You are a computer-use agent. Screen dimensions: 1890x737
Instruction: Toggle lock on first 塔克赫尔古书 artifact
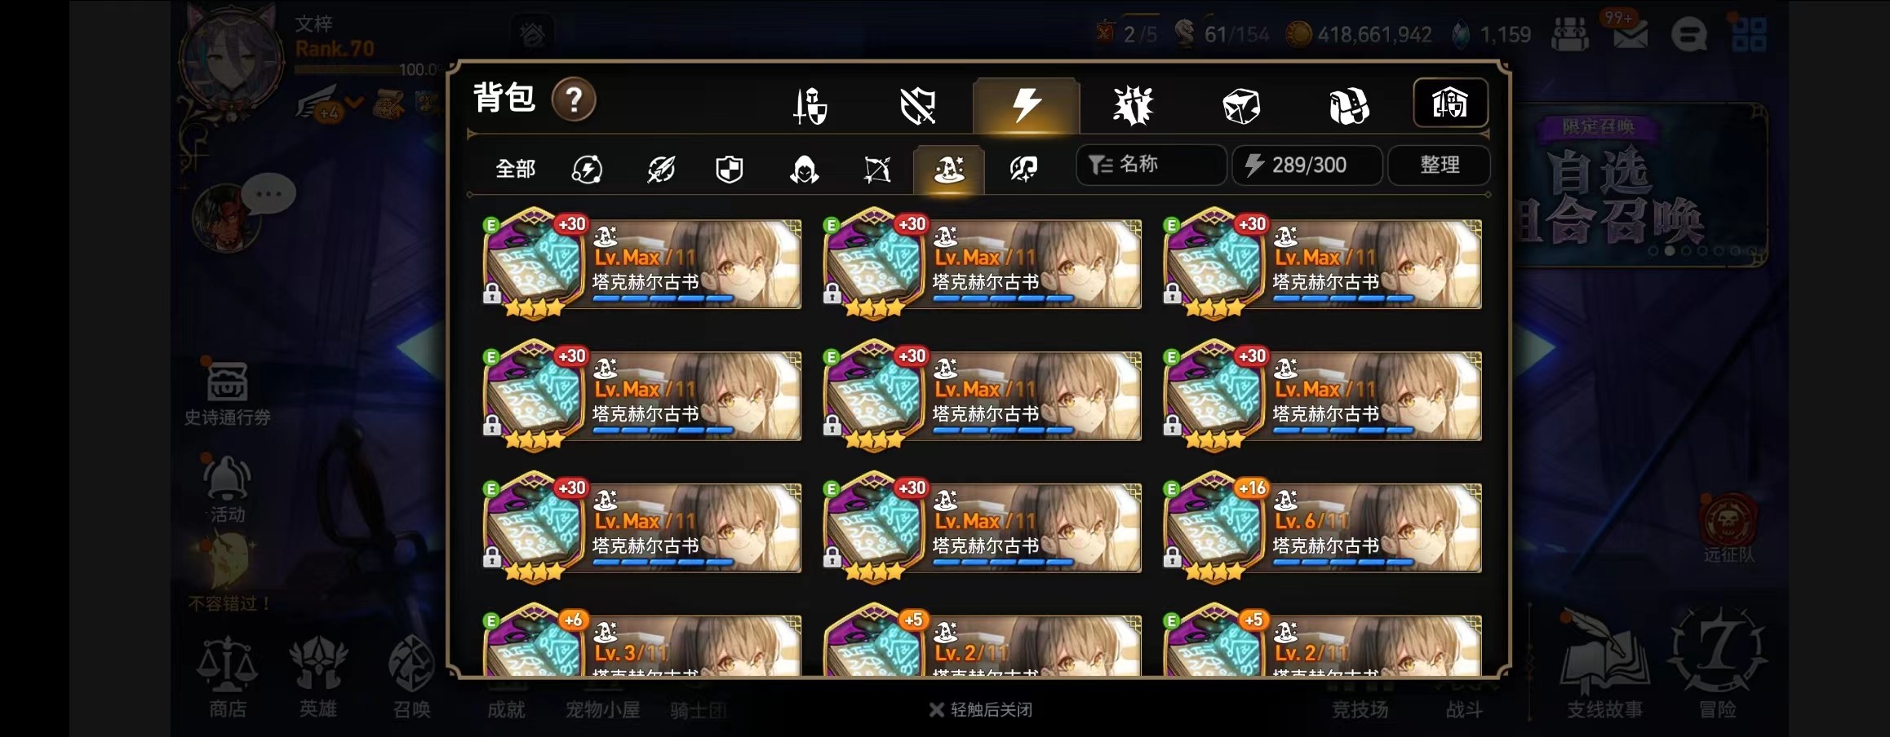coord(492,293)
